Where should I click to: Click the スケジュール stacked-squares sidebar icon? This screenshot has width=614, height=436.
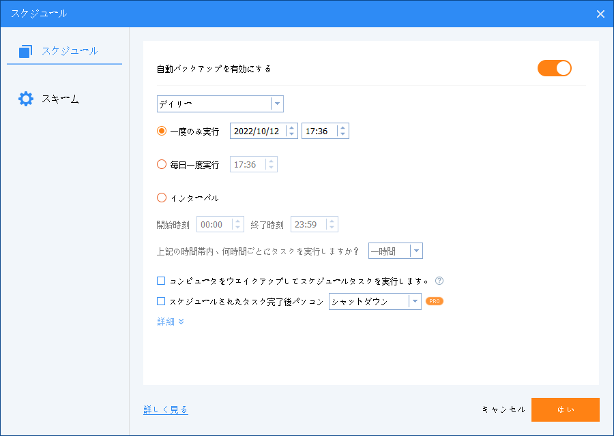click(26, 51)
